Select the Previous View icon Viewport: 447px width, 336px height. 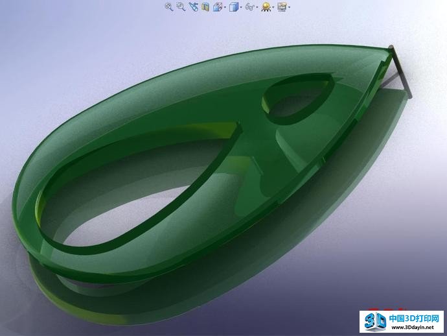193,6
